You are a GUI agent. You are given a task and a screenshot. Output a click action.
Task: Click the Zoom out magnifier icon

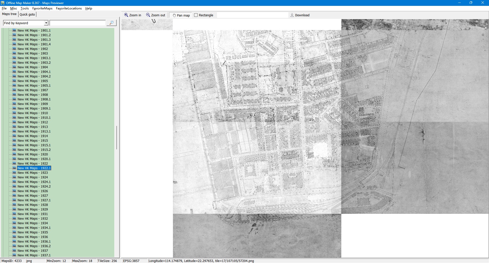[x=148, y=15]
